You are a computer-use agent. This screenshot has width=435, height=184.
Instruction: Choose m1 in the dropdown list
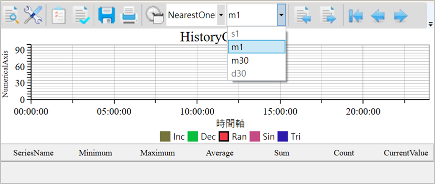[x=257, y=47]
